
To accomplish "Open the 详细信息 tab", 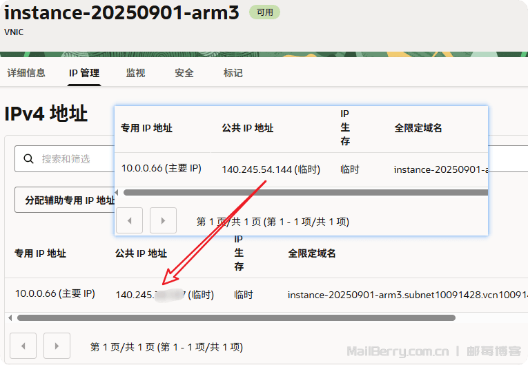I will pos(26,73).
